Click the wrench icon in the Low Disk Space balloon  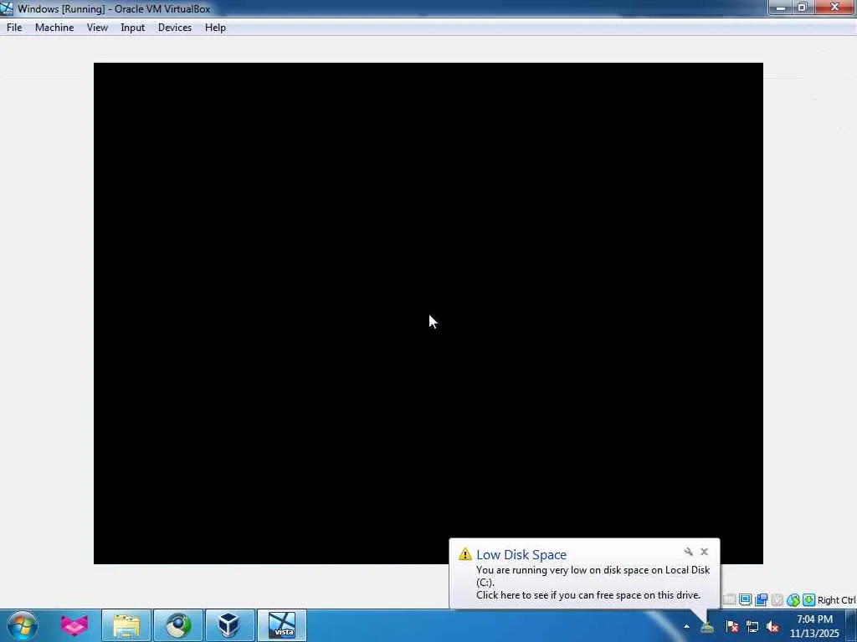tap(689, 552)
